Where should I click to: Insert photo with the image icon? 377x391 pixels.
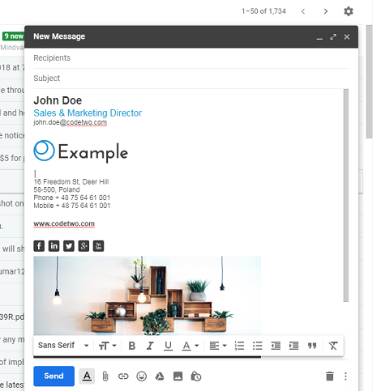(x=178, y=376)
